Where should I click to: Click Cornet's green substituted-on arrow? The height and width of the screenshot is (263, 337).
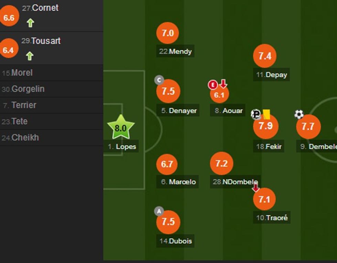(x=30, y=23)
